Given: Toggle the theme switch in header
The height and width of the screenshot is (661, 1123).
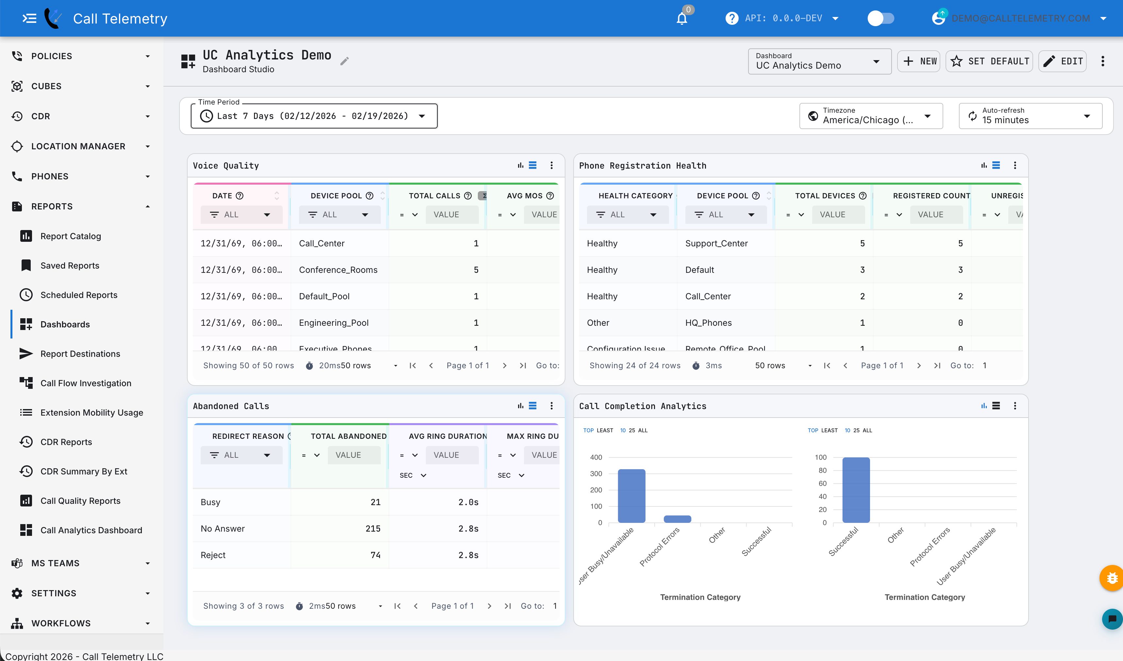Looking at the screenshot, I should point(880,18).
